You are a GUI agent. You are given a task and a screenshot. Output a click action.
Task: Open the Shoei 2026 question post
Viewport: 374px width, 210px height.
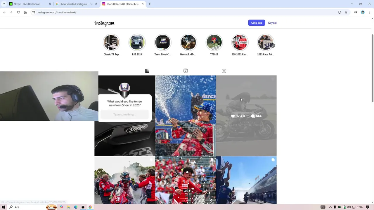pyautogui.click(x=125, y=116)
